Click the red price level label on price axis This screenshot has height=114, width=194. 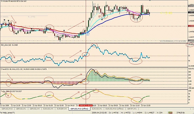pyautogui.click(x=191, y=26)
